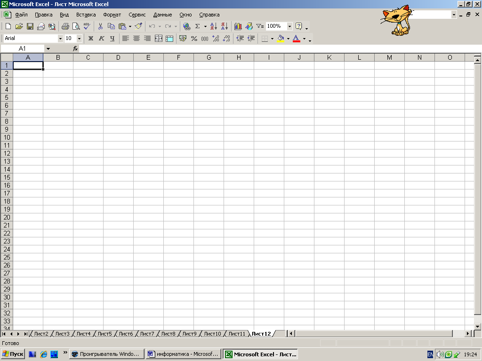482x361 pixels.
Task: Open the Arial font name dropdown
Action: click(60, 39)
